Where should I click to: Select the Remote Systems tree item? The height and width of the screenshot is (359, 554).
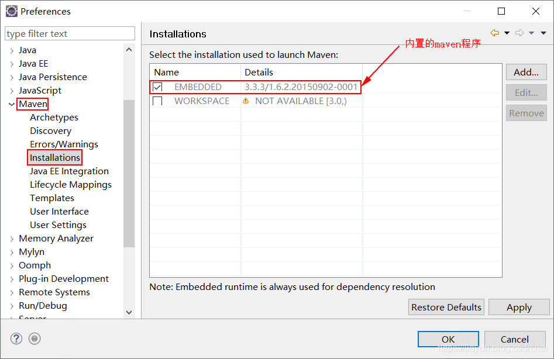[x=54, y=292]
